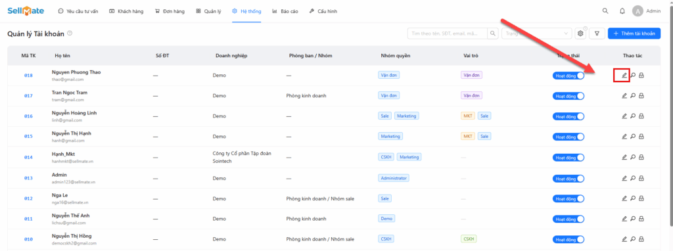Click help icon beside Quản lý Tài khoản

pyautogui.click(x=70, y=34)
